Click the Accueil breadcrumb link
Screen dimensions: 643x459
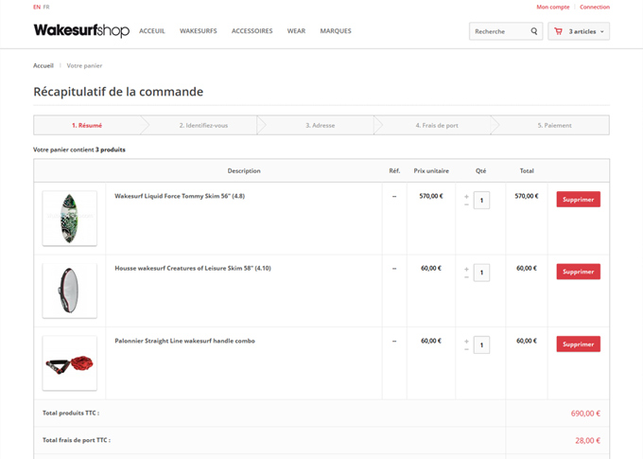point(43,65)
